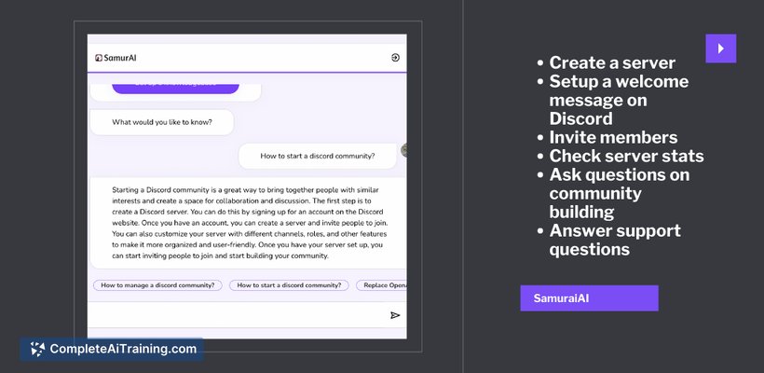Select 'How to start a discord community?' suggestion chip
The width and height of the screenshot is (764, 373).
click(x=289, y=285)
